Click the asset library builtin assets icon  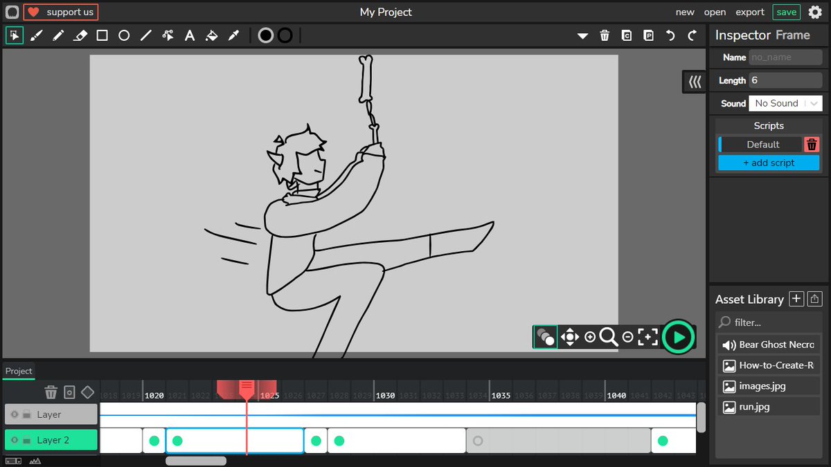pyautogui.click(x=815, y=299)
